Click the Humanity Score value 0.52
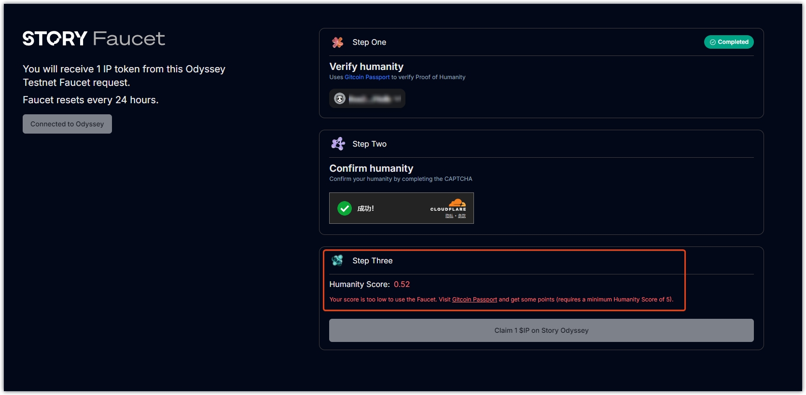The image size is (806, 395). coord(402,285)
